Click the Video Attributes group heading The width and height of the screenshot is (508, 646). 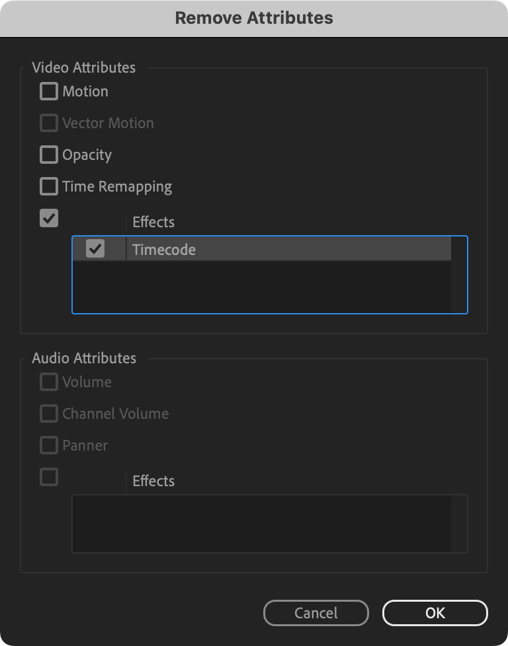point(83,67)
